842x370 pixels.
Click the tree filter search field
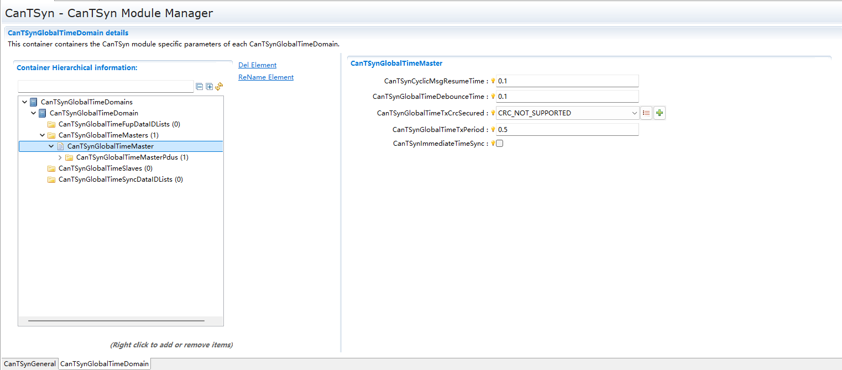106,87
